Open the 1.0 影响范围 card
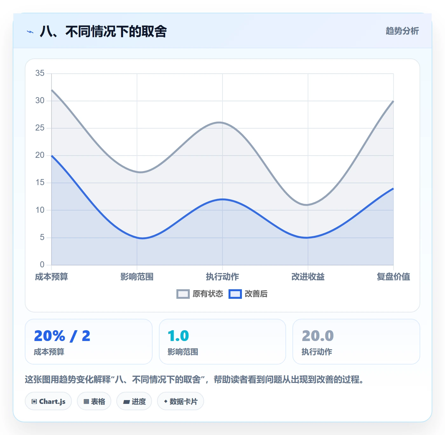The width and height of the screenshot is (445, 435). pyautogui.click(x=222, y=342)
